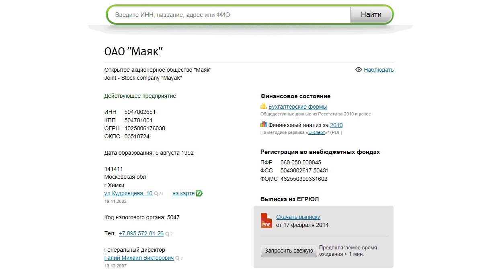Screen dimensions: 490x269
Task: Open the director link Галий Михаил Викторович
Action: pos(139,258)
